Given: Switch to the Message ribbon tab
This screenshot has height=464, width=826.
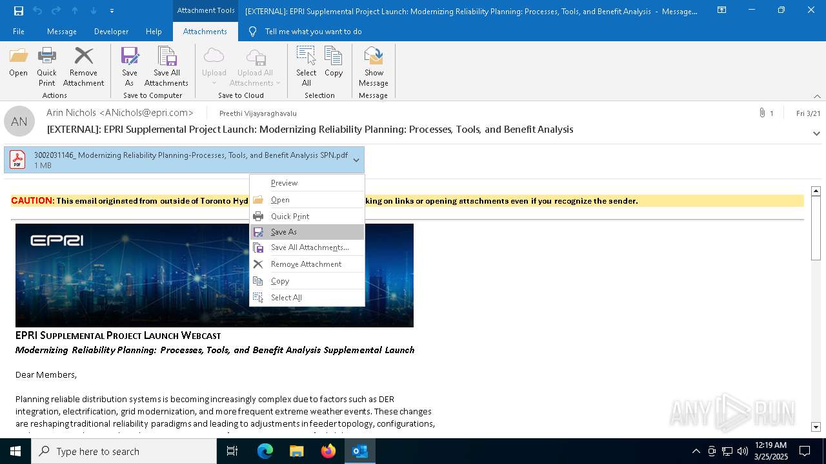Looking at the screenshot, I should (62, 31).
